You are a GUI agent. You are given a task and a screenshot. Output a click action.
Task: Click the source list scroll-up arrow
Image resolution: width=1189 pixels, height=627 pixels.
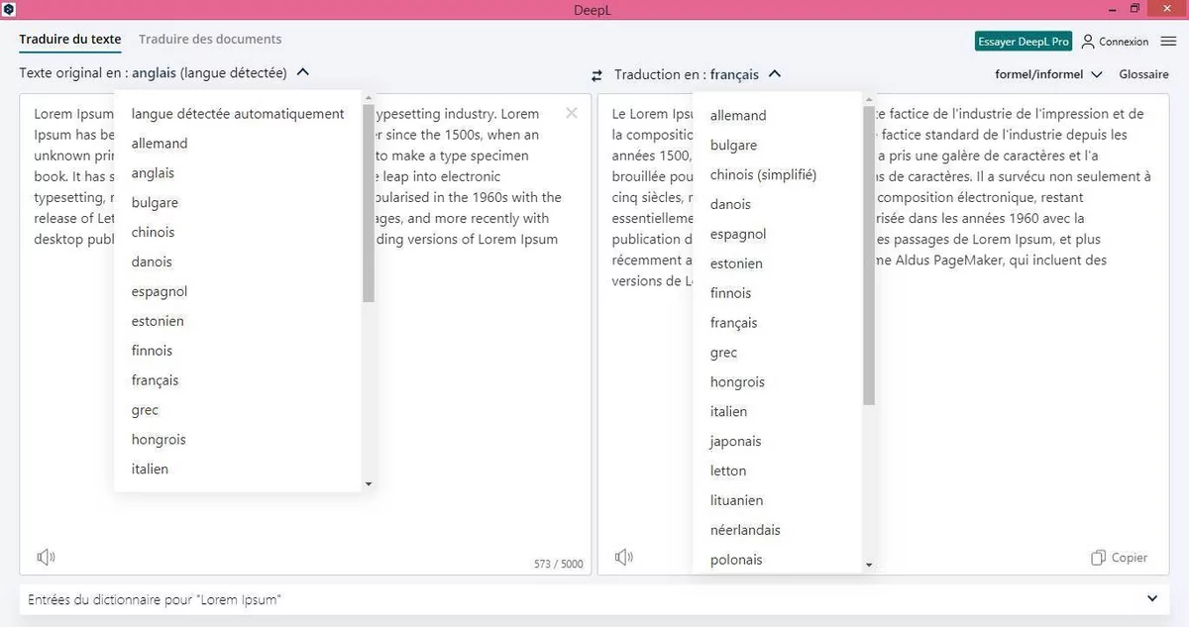click(x=369, y=97)
